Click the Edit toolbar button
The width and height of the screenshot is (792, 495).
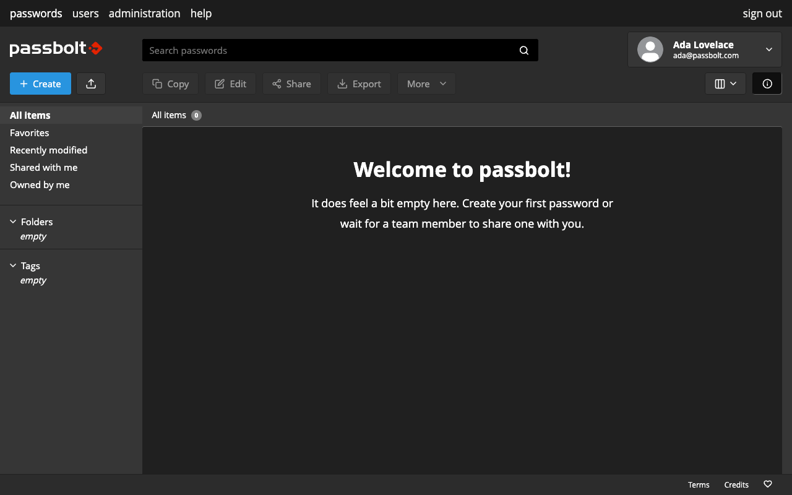click(230, 84)
